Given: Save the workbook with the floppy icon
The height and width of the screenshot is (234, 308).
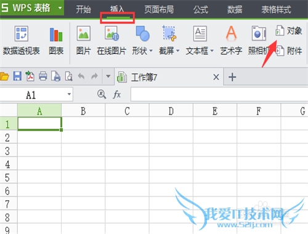Looking at the screenshot, I should 17,76.
